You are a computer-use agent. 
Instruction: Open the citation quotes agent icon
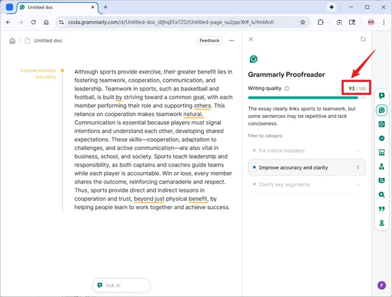tap(382, 209)
